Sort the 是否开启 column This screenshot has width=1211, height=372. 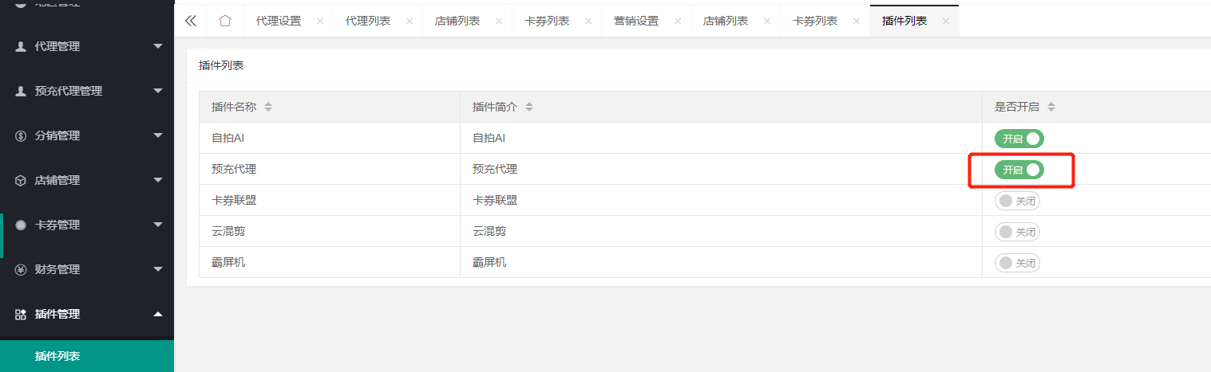tap(1051, 107)
